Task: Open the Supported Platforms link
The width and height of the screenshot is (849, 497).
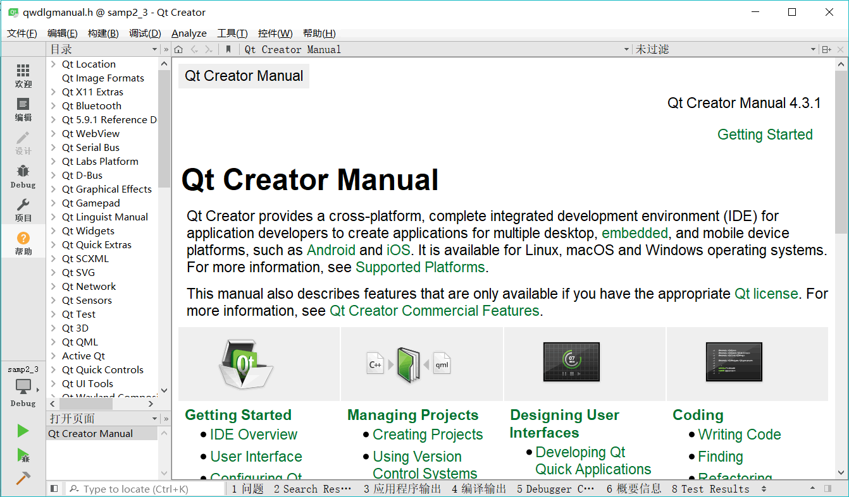Action: (420, 268)
